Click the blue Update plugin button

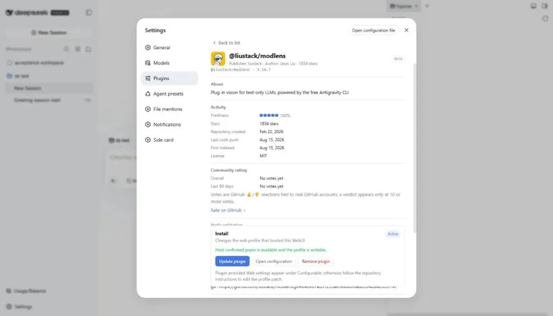(x=232, y=261)
